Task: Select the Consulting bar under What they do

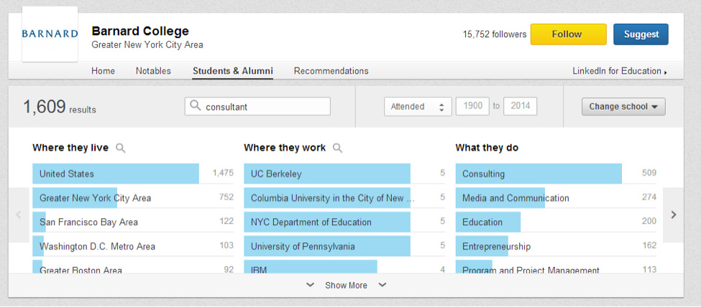Action: 539,174
